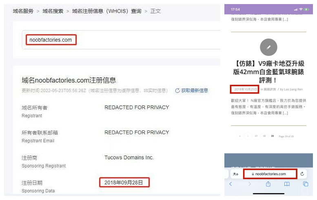Click the gray pencil post icon
The width and height of the screenshot is (317, 200).
click(268, 47)
